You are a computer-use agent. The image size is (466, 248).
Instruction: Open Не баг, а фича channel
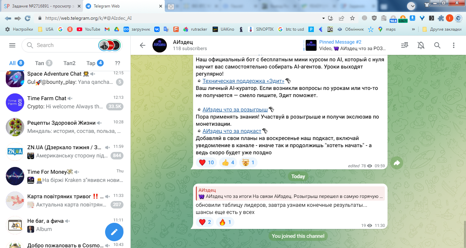coord(65,225)
